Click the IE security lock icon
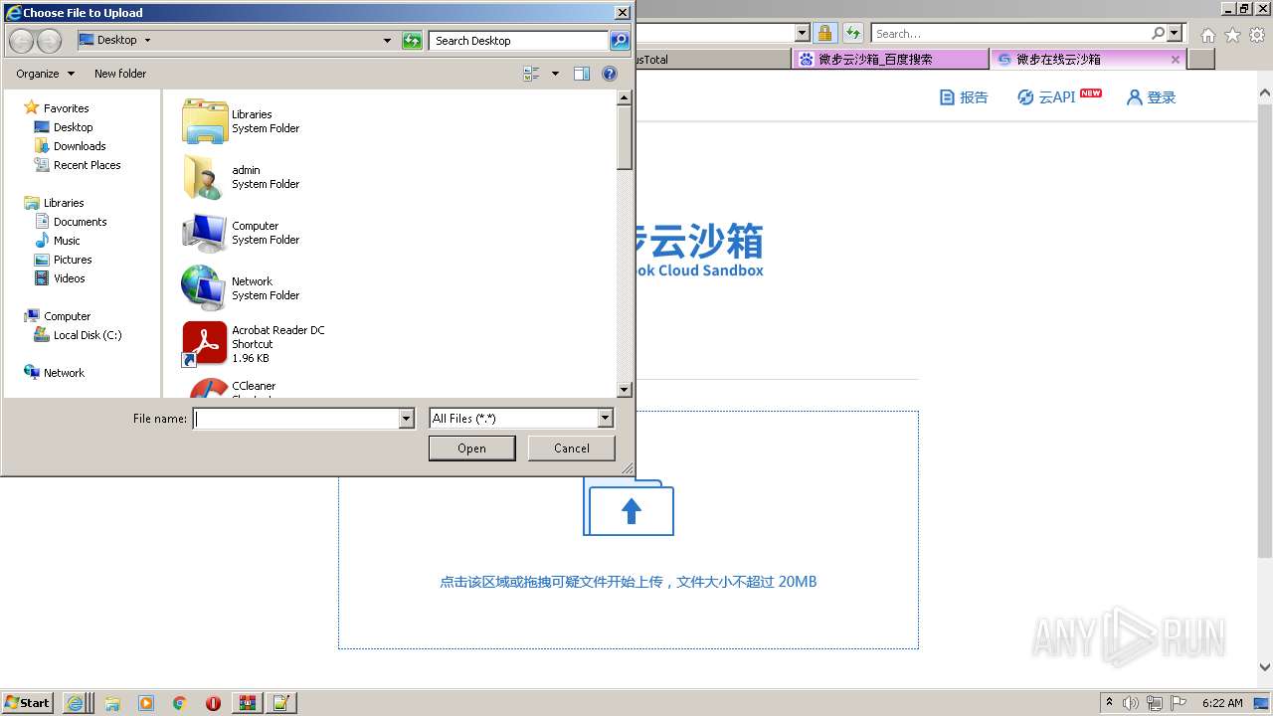 point(824,33)
